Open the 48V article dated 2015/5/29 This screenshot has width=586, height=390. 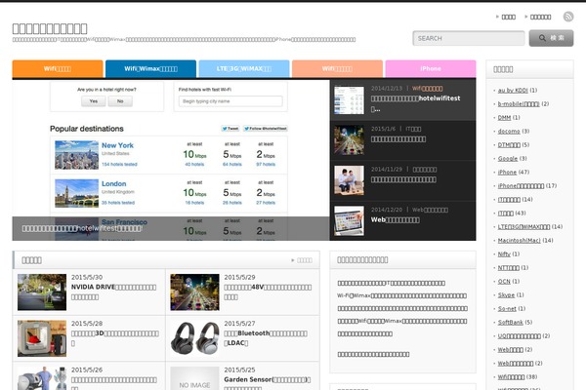[x=268, y=292]
